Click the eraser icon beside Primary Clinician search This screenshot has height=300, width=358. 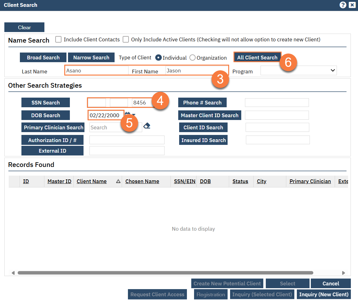pyautogui.click(x=147, y=126)
